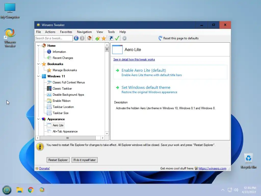The image size is (261, 196).
Task: Click tree scrollbar down arrow
Action: [x=107, y=133]
